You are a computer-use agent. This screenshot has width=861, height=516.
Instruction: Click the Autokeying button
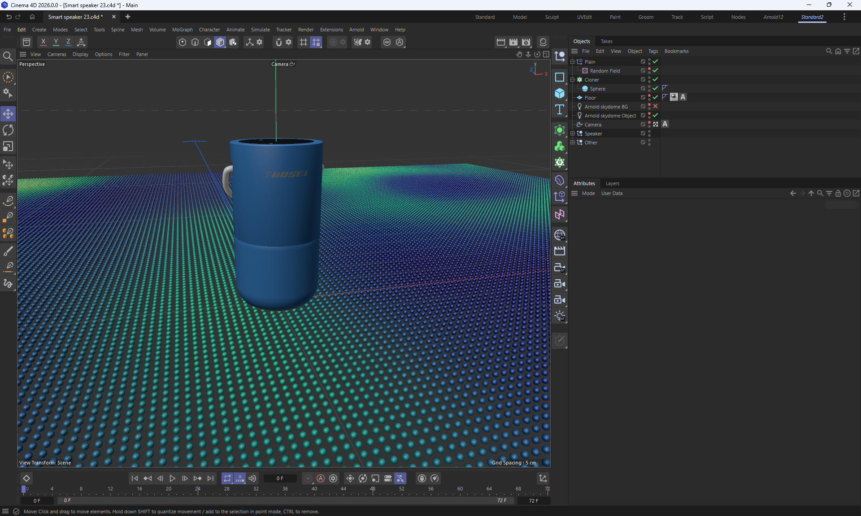pos(321,478)
